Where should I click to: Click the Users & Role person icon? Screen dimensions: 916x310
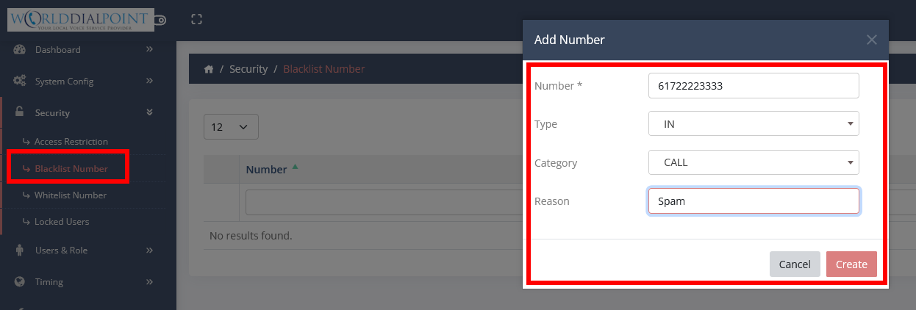pos(20,250)
